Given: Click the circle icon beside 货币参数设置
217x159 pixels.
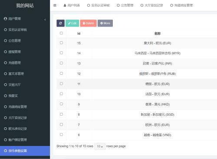Looking at the screenshot, I should coord(6,151).
